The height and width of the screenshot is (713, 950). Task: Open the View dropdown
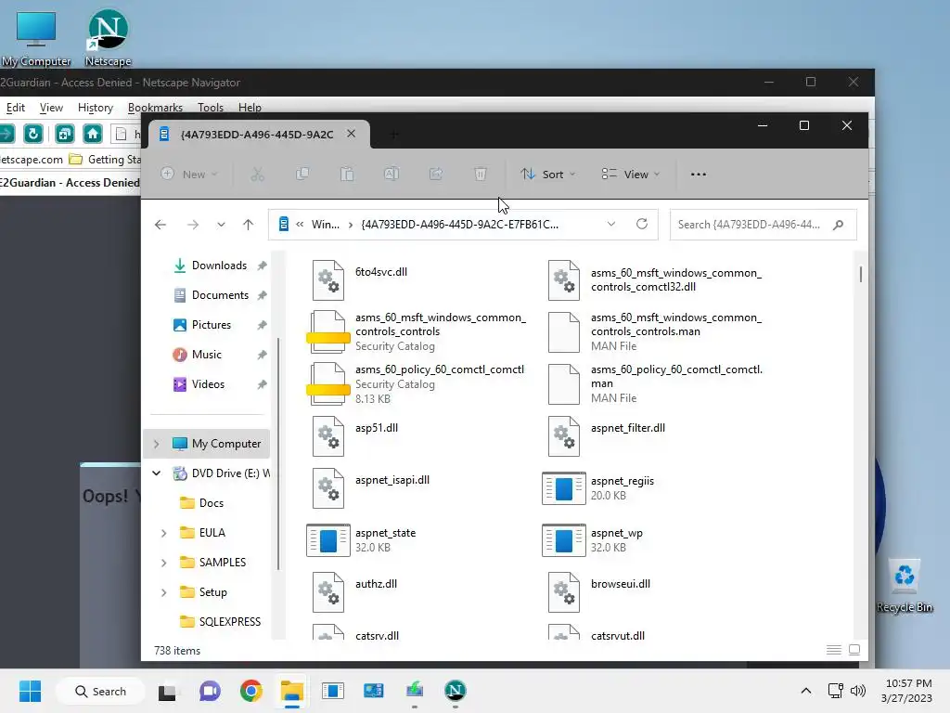[630, 175]
